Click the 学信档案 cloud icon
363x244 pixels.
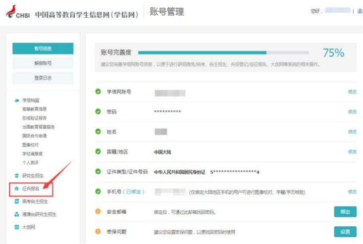click(17, 100)
